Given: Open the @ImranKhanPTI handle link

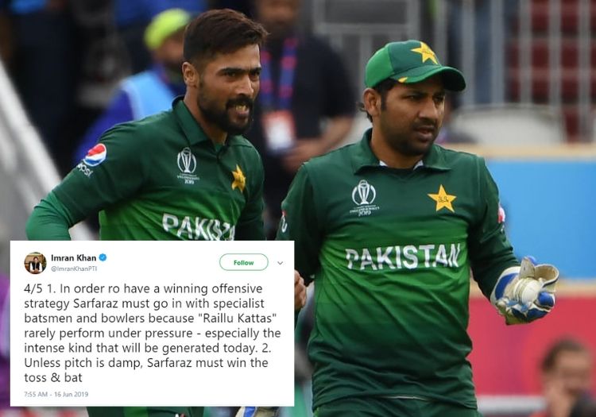Looking at the screenshot, I should (x=74, y=268).
